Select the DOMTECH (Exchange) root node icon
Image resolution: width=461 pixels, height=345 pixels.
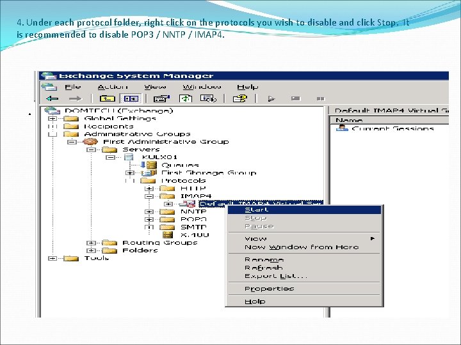tap(53, 111)
